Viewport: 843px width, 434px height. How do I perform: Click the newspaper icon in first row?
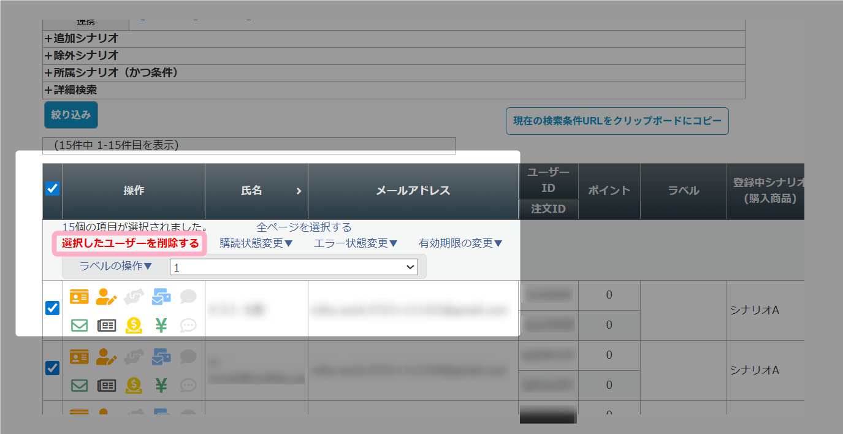pyautogui.click(x=107, y=325)
